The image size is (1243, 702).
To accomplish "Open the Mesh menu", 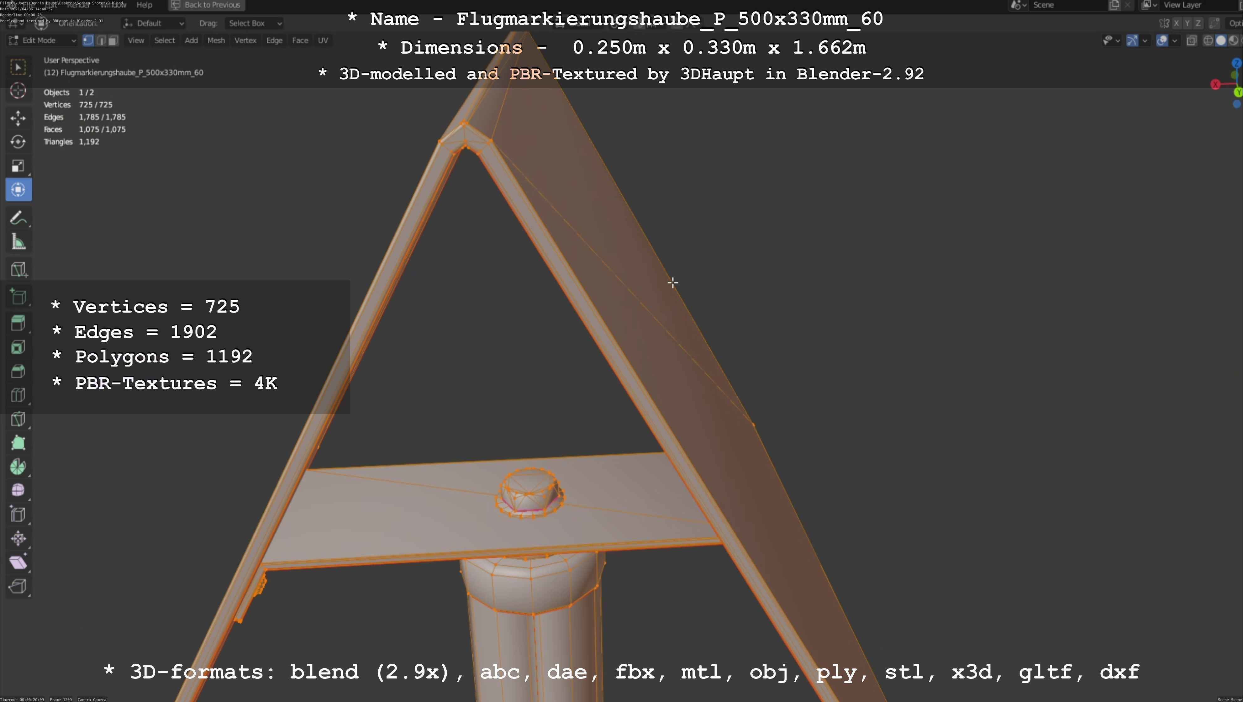I will tap(216, 40).
